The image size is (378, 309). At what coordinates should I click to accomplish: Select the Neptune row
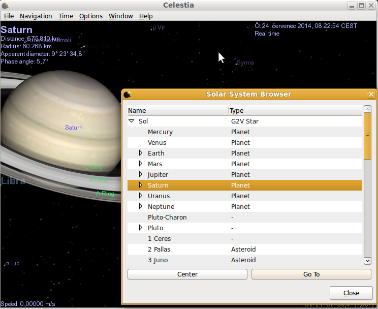click(x=245, y=206)
